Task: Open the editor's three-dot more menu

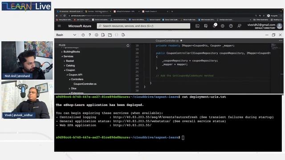Action: pyautogui.click(x=281, y=40)
